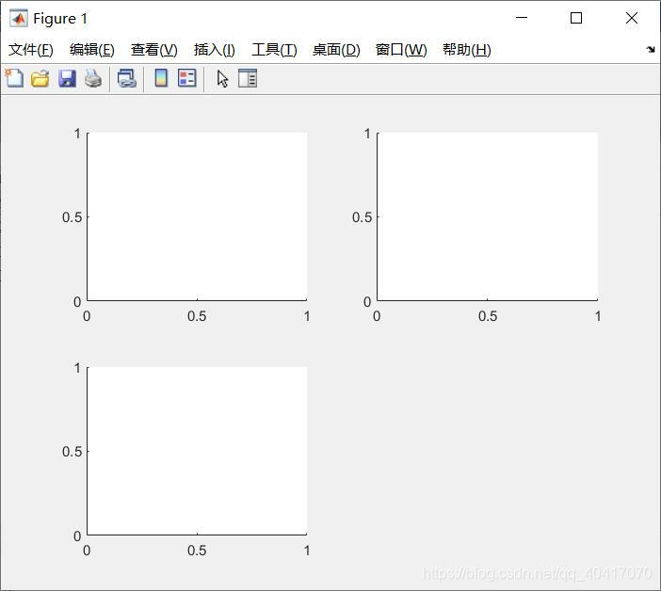Open the Property Inspector toolbar icon

[248, 78]
